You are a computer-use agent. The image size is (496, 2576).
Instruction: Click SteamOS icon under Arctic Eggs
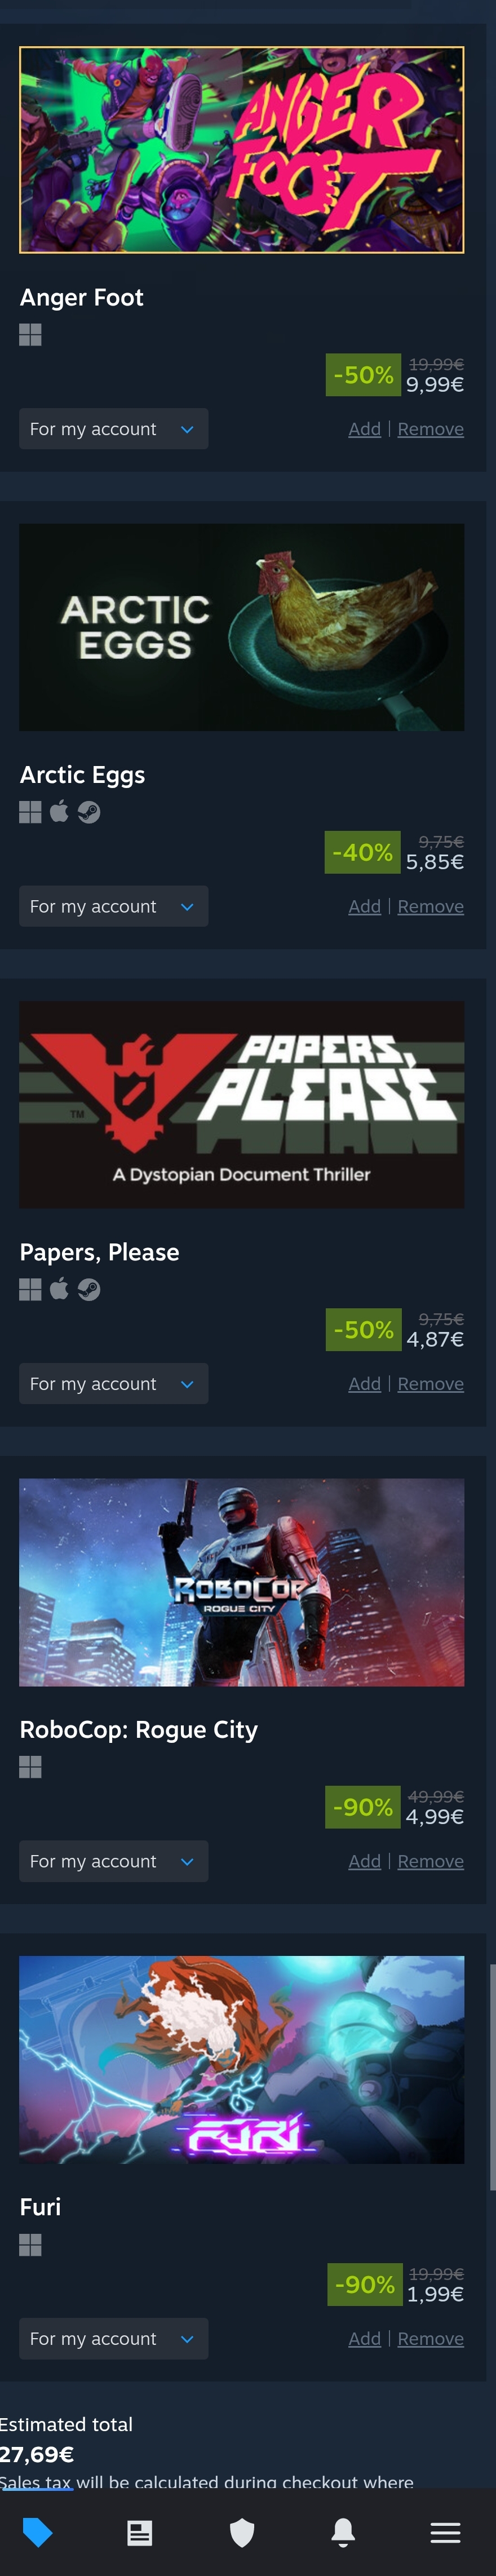pyautogui.click(x=89, y=812)
